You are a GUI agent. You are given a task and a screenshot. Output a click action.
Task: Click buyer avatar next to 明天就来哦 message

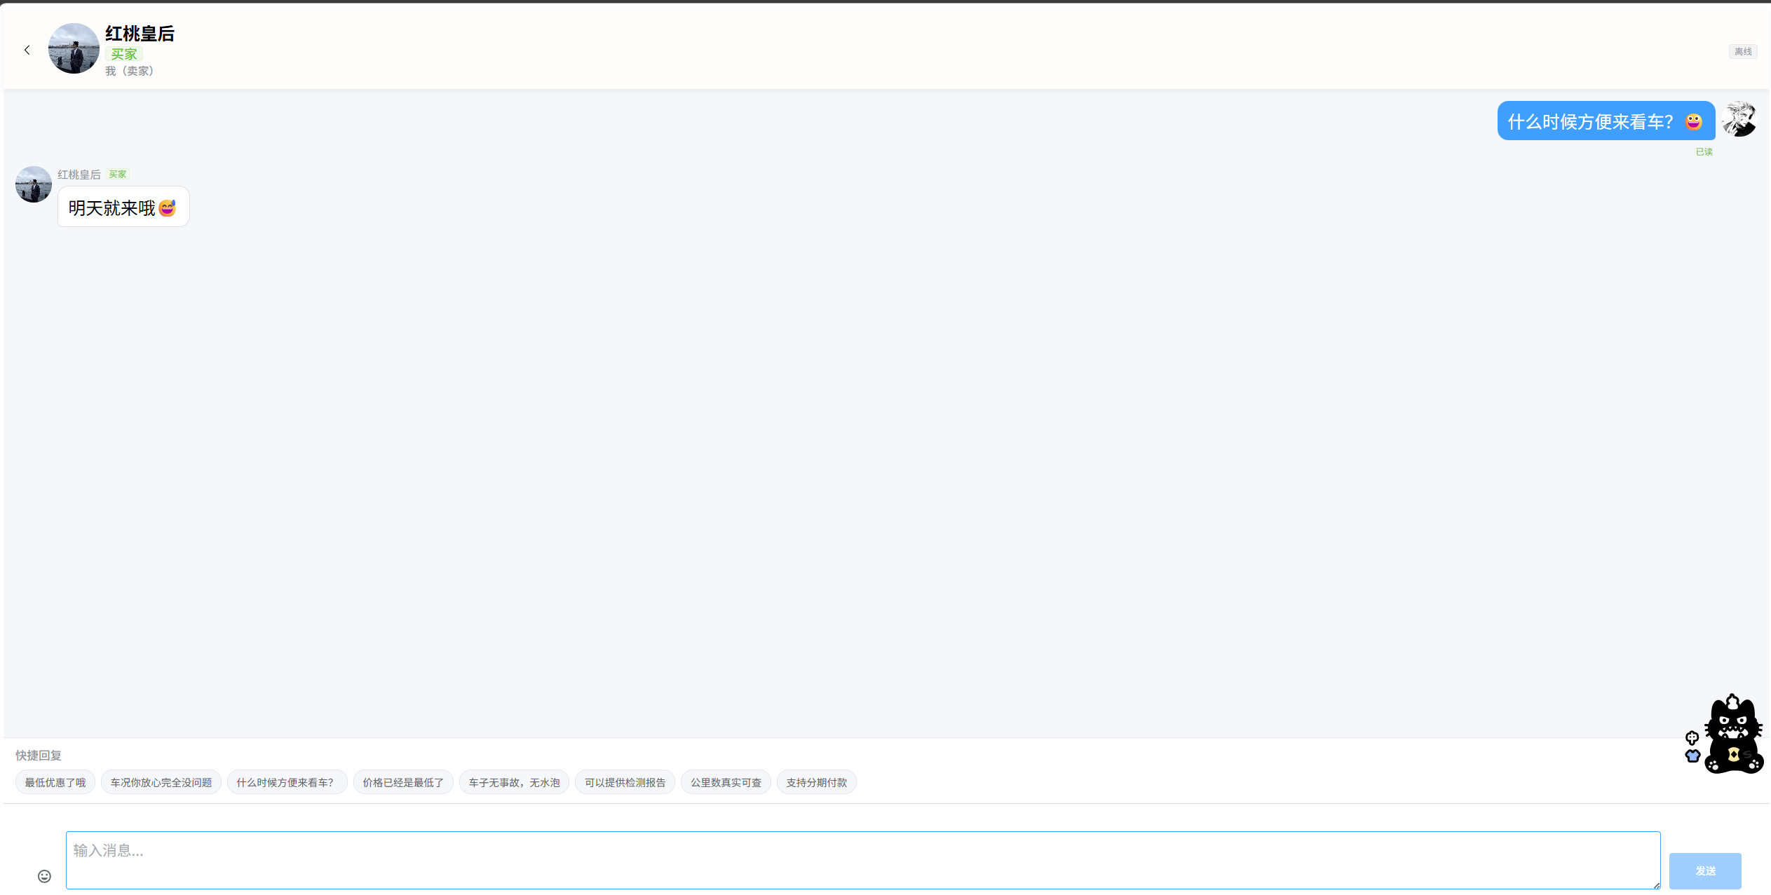click(x=34, y=184)
